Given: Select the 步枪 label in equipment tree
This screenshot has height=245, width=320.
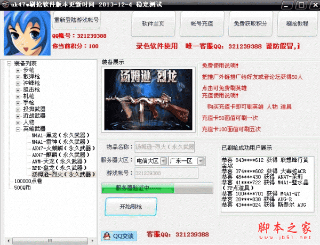Looking at the screenshot, I should [x=29, y=70].
